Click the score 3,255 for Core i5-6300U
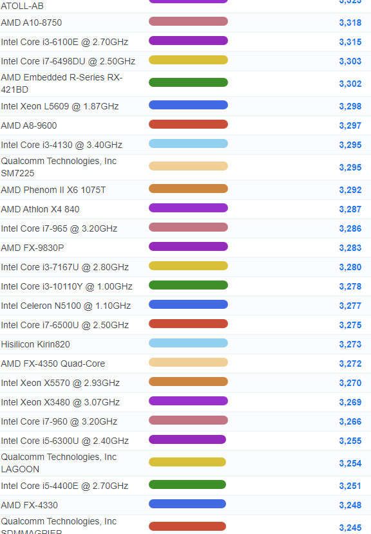Image resolution: width=371 pixels, height=534 pixels. [350, 441]
